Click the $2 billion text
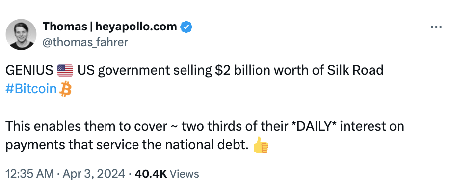Viewport: 452px width, 187px height. 250,70
